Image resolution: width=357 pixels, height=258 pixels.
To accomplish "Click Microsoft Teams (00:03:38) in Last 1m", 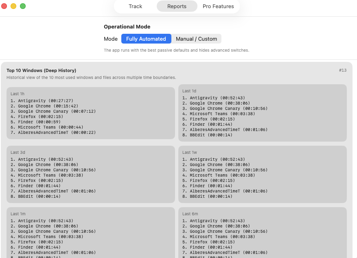I will 47,236.
